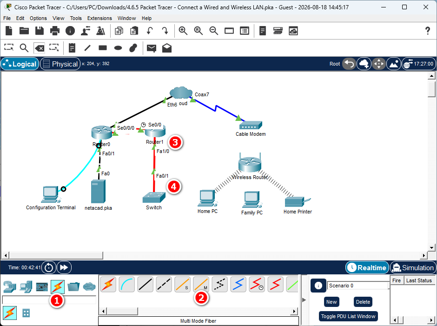The image size is (437, 326).
Task: Add a Simple PDU with the closed envelope
Action: point(152,48)
